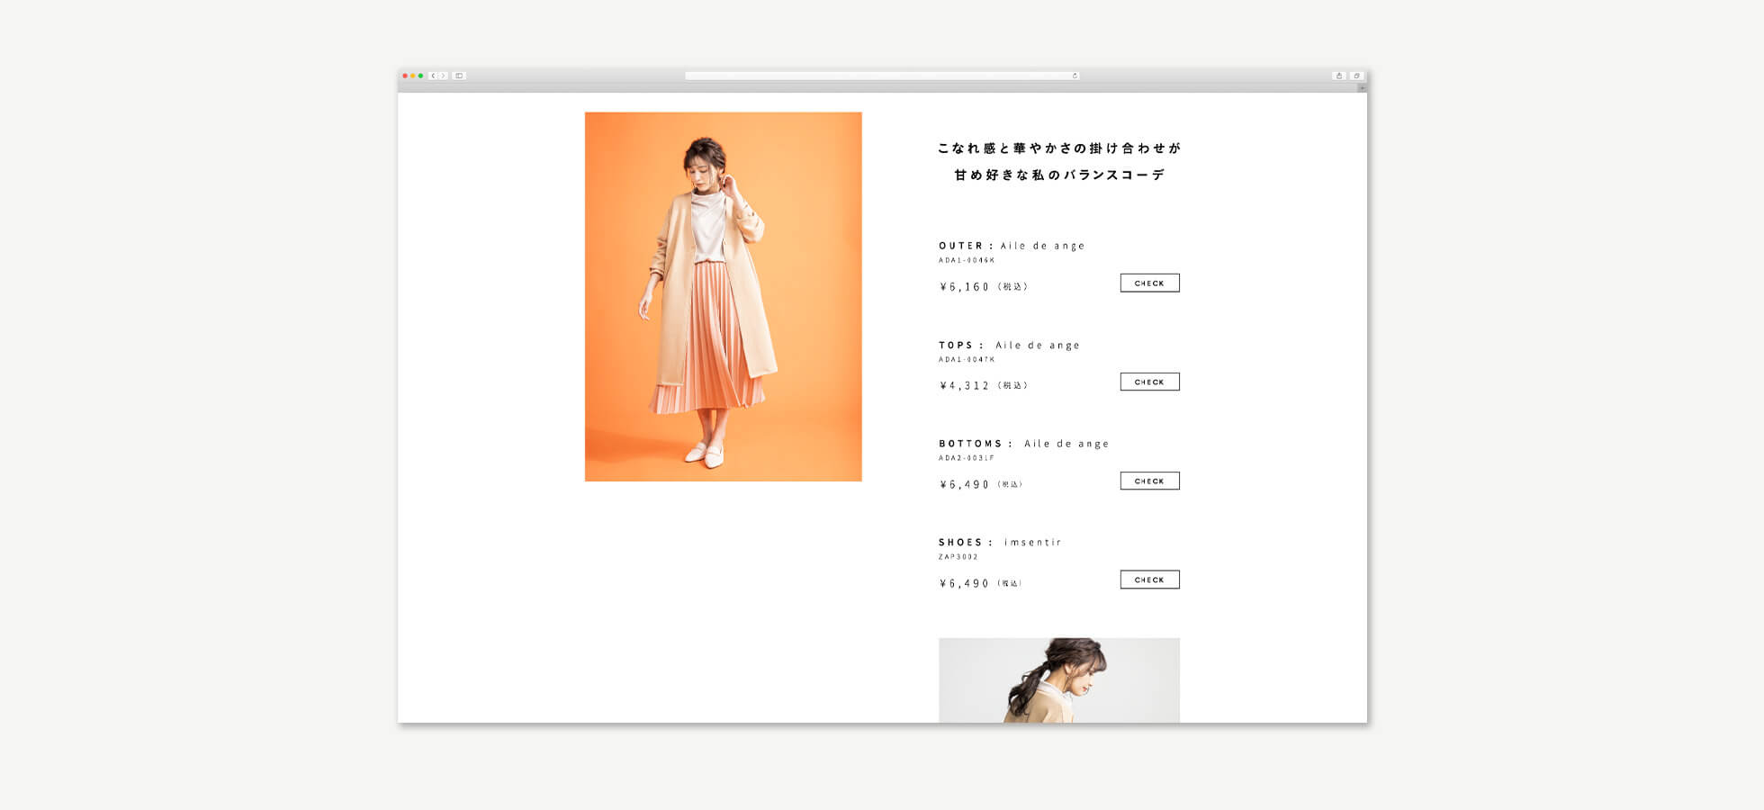Click CHECK button for TOPS item
This screenshot has width=1764, height=810.
point(1149,382)
